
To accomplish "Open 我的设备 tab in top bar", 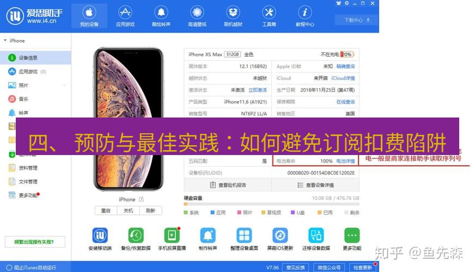I will (89, 16).
